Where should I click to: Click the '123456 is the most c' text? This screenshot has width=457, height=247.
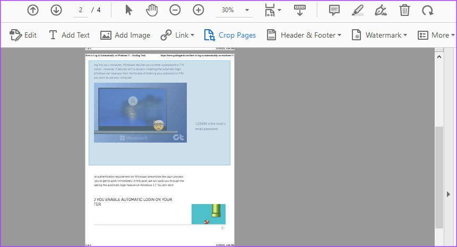tap(210, 124)
